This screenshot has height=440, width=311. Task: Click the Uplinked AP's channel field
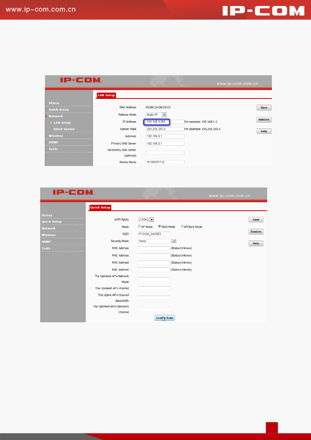[154, 288]
